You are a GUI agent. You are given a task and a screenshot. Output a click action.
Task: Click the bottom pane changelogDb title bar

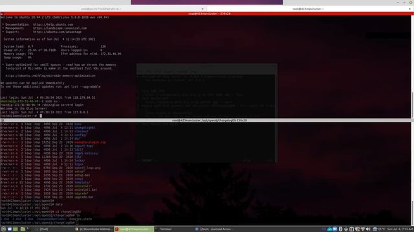click(x=207, y=121)
